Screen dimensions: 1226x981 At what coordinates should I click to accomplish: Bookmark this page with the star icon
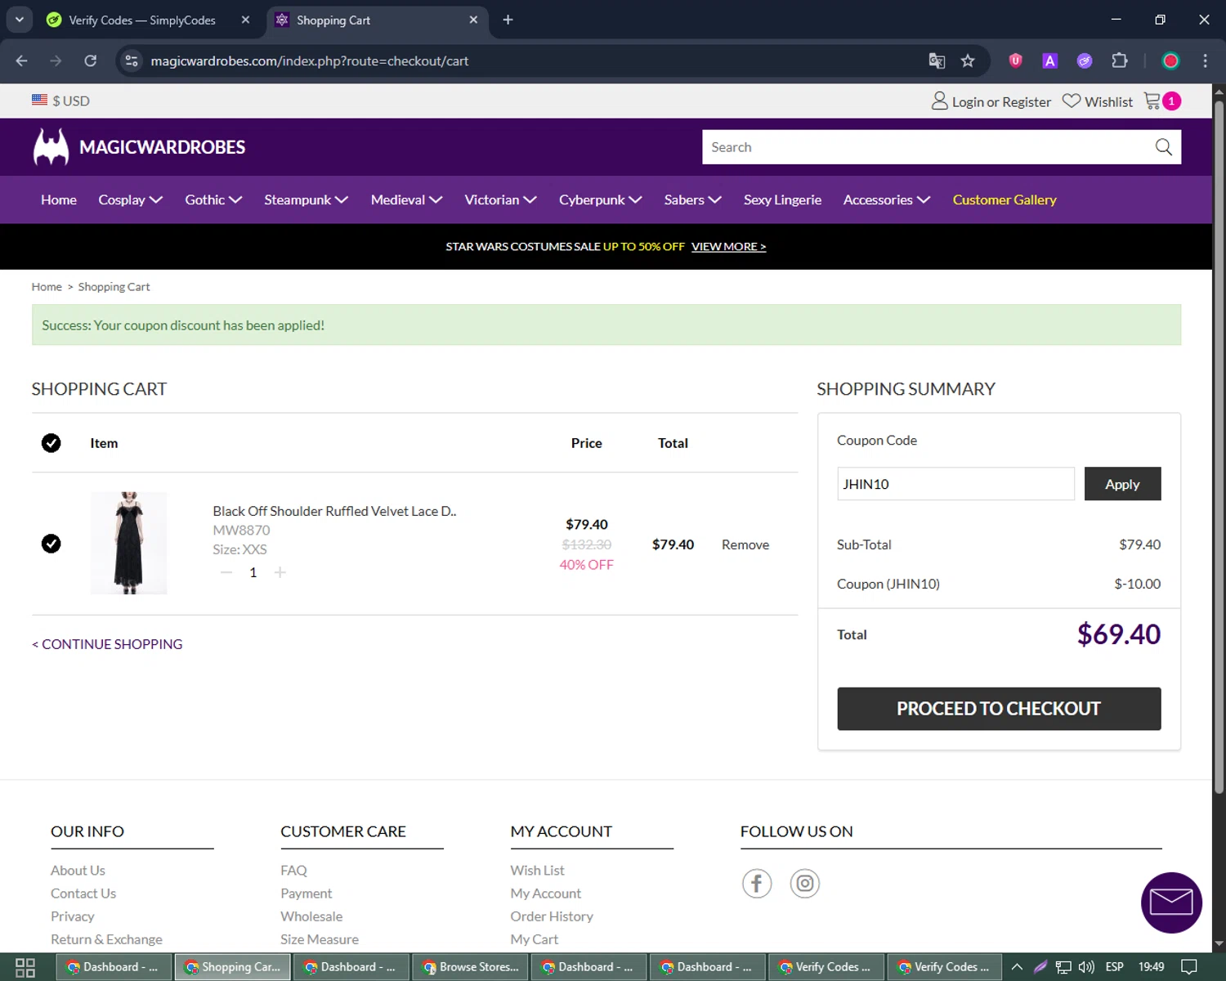click(968, 60)
